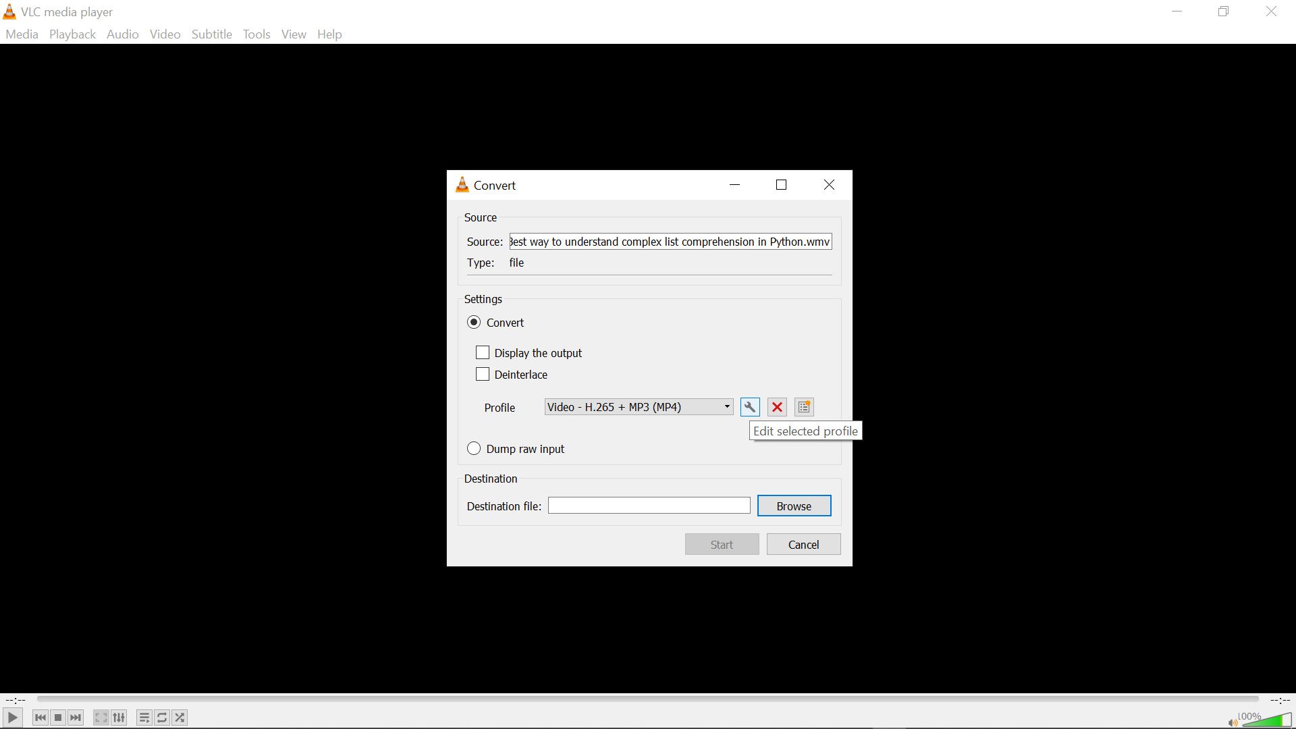Viewport: 1296px width, 729px height.
Task: Click the Destination file input field
Action: 649,506
